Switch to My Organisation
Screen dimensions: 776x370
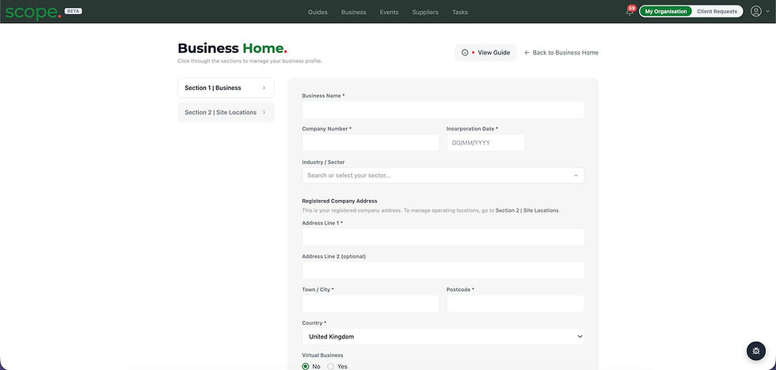(x=666, y=11)
